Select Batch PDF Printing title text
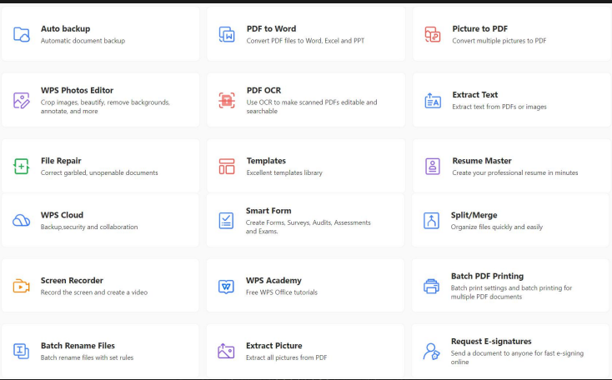 click(x=487, y=276)
